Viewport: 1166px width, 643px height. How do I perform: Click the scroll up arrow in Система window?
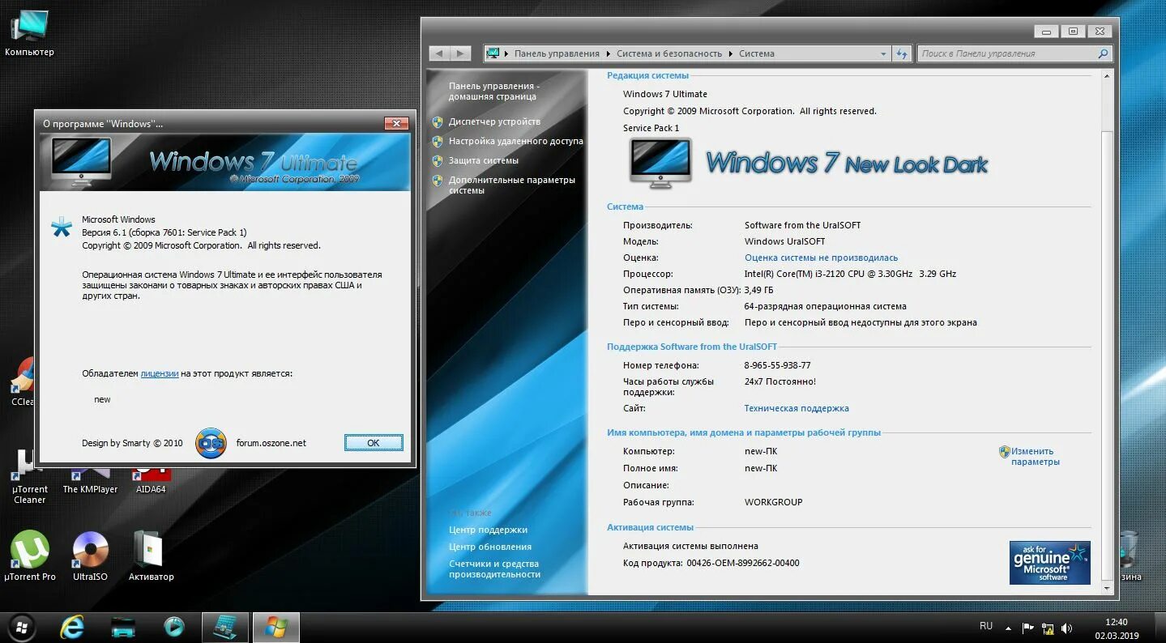pos(1107,76)
